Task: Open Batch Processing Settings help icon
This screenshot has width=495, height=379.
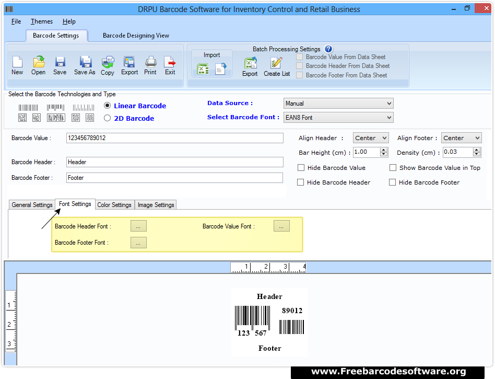Action: (328, 49)
